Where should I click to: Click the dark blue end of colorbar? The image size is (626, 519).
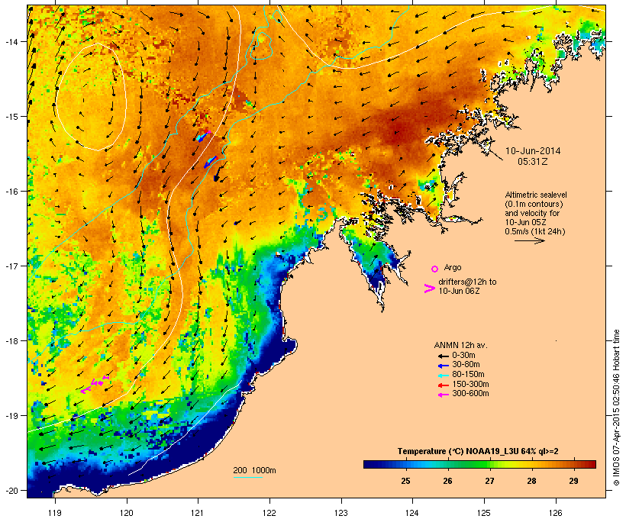(369, 464)
